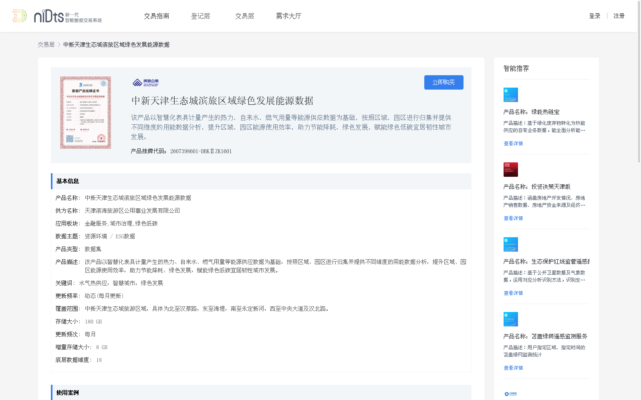Click the 登录 link
The width and height of the screenshot is (641, 400).
pos(595,16)
